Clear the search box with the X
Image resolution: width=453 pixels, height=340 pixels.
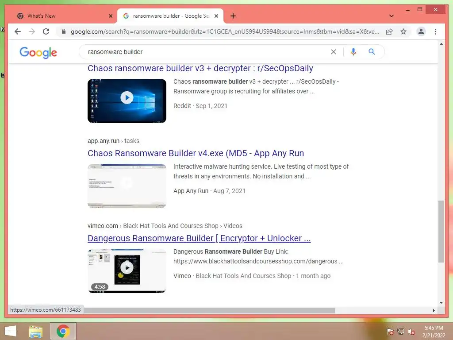click(x=334, y=52)
